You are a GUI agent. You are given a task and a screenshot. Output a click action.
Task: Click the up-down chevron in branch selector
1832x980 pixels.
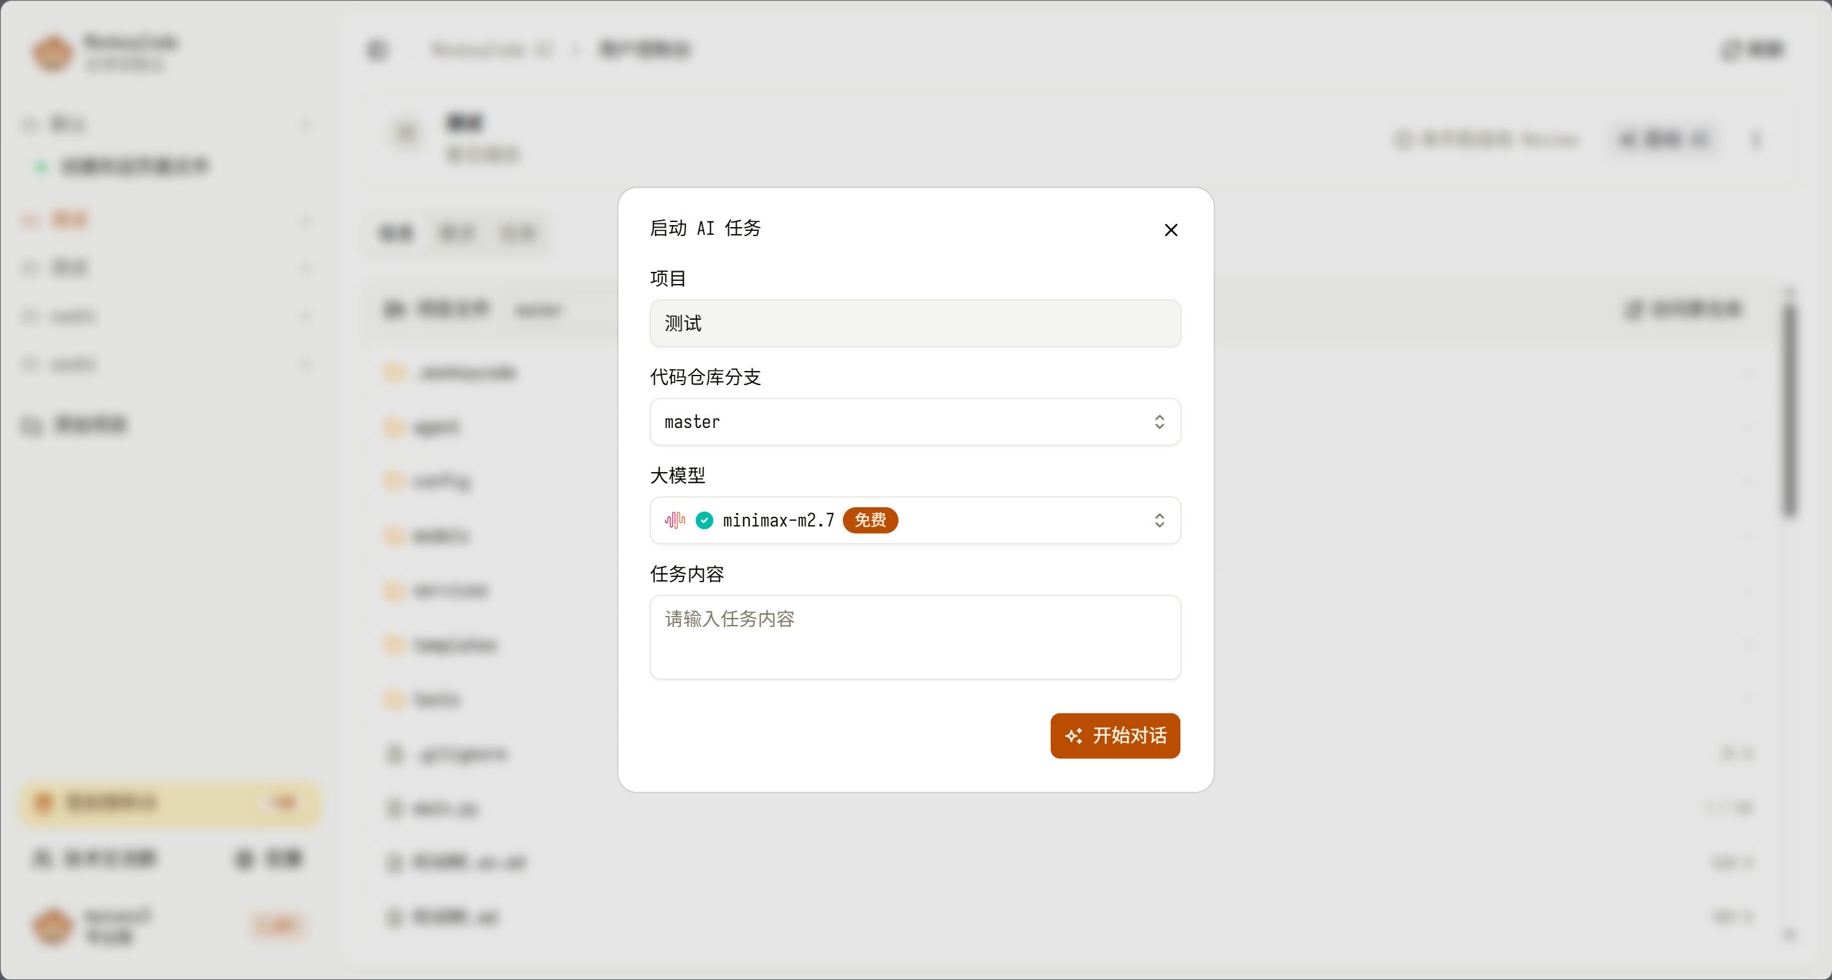1159,422
